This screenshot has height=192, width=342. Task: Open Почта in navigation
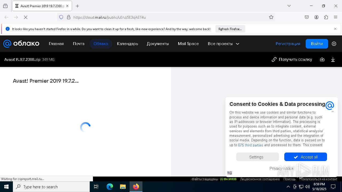pos(79,44)
